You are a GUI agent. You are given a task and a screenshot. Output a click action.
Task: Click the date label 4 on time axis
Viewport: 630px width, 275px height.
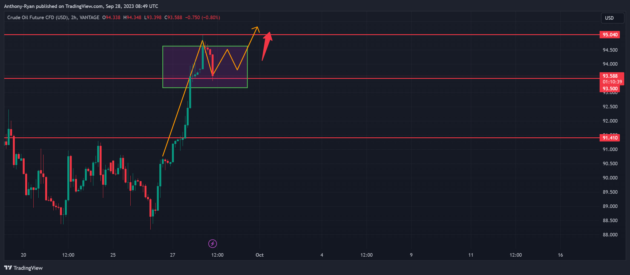[322, 255]
